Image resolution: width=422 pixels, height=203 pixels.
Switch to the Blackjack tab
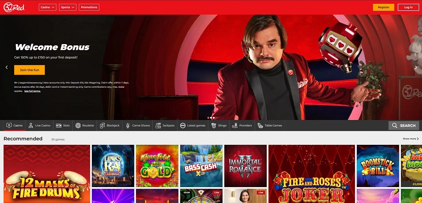pyautogui.click(x=110, y=126)
